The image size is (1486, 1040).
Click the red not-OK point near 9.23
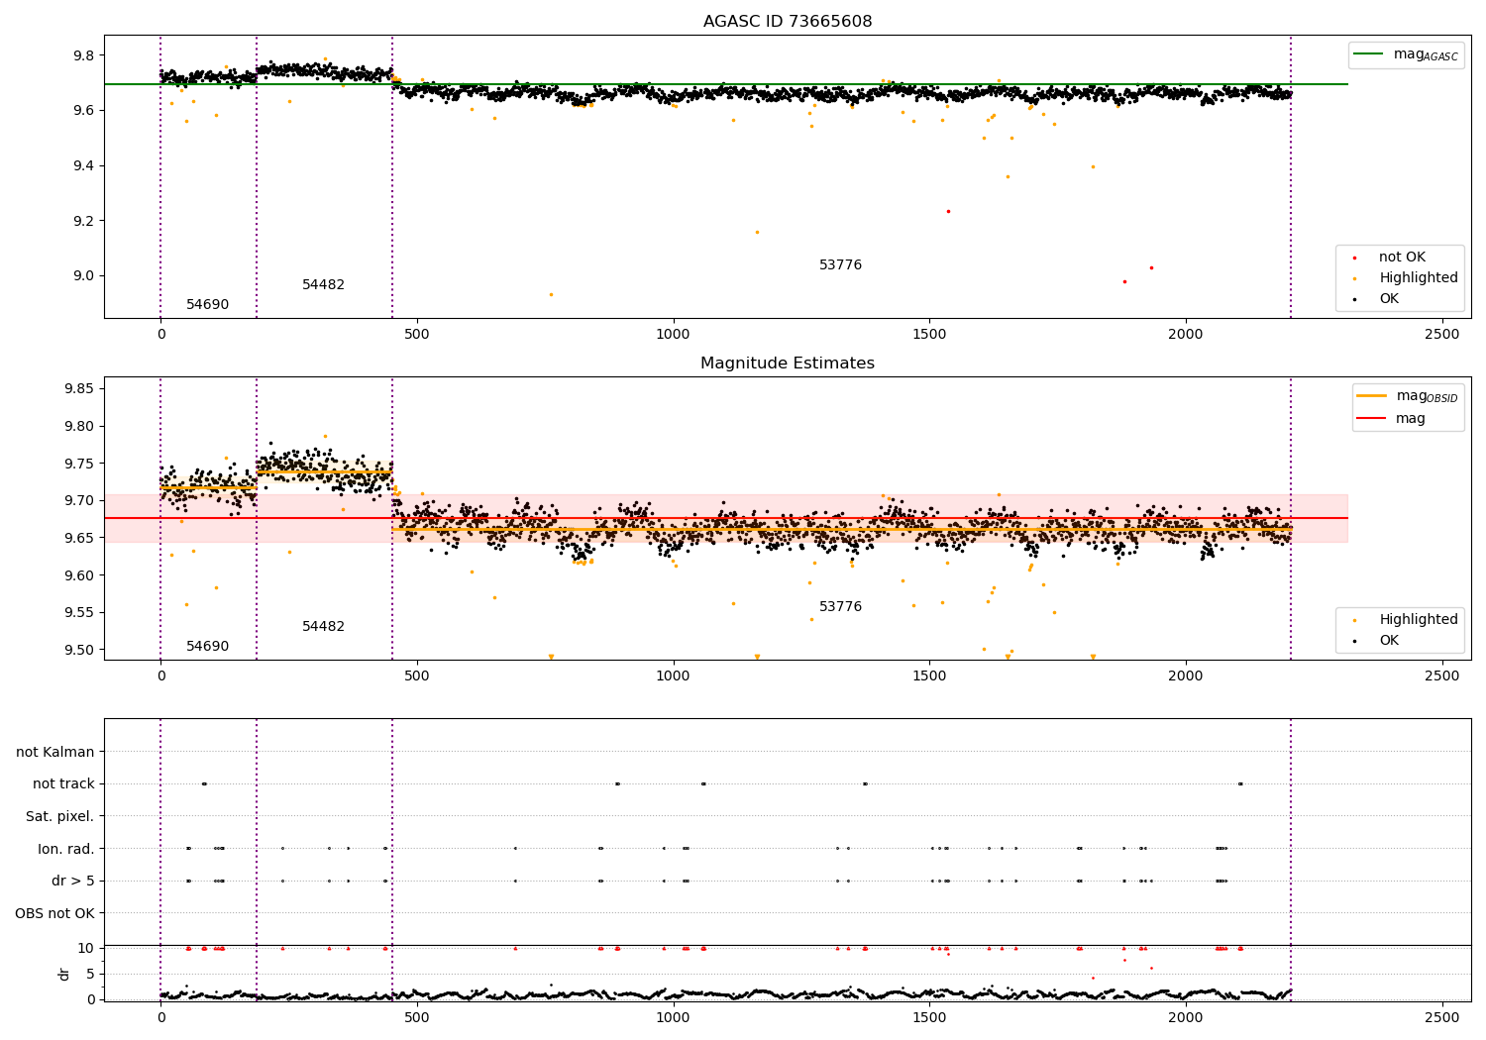948,211
